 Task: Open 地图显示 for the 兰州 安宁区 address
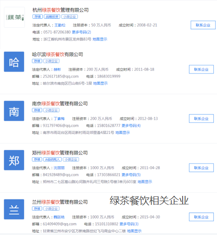click(x=134, y=231)
